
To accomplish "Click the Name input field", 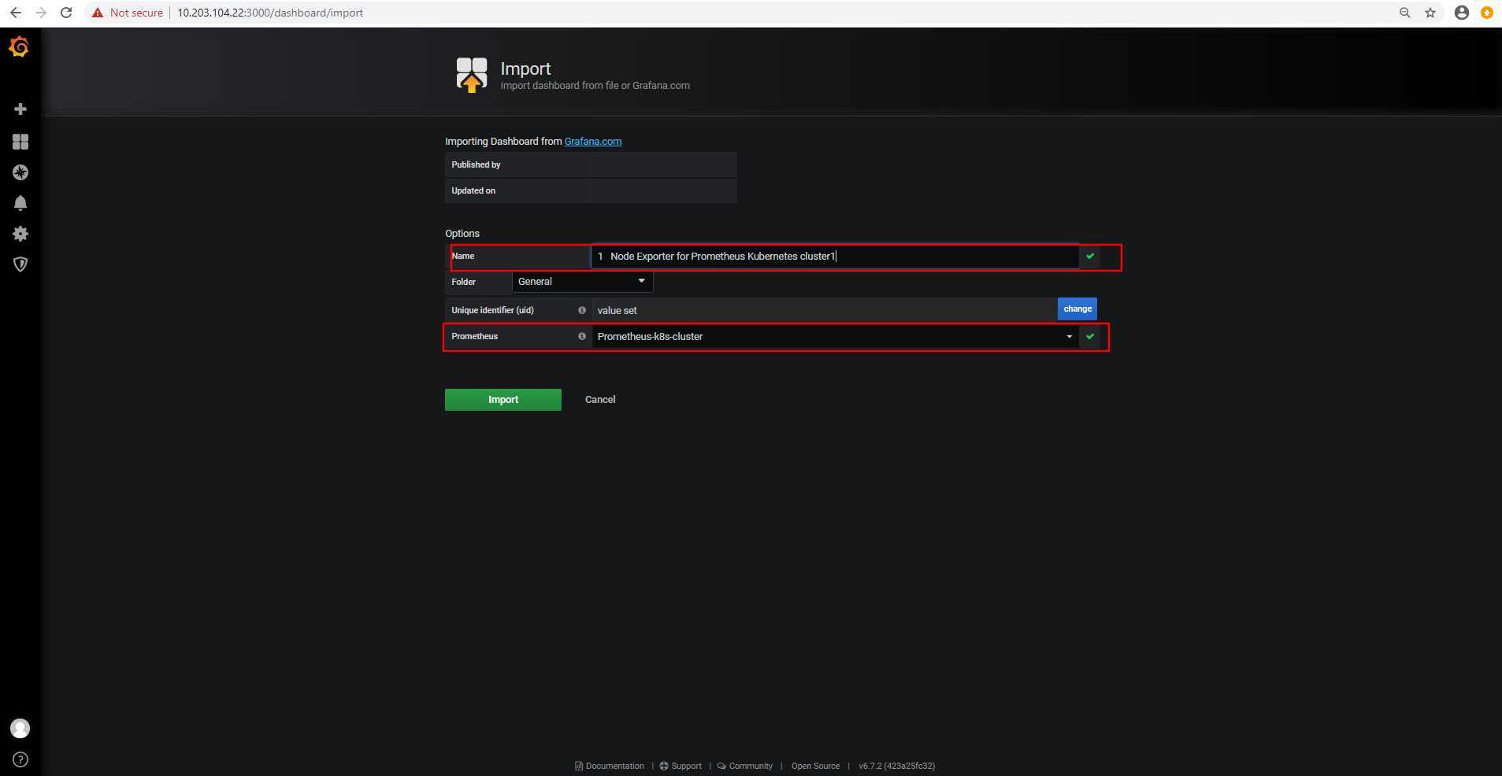I will pyautogui.click(x=835, y=256).
